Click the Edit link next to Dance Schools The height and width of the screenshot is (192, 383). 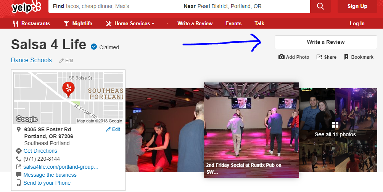[x=69, y=61]
